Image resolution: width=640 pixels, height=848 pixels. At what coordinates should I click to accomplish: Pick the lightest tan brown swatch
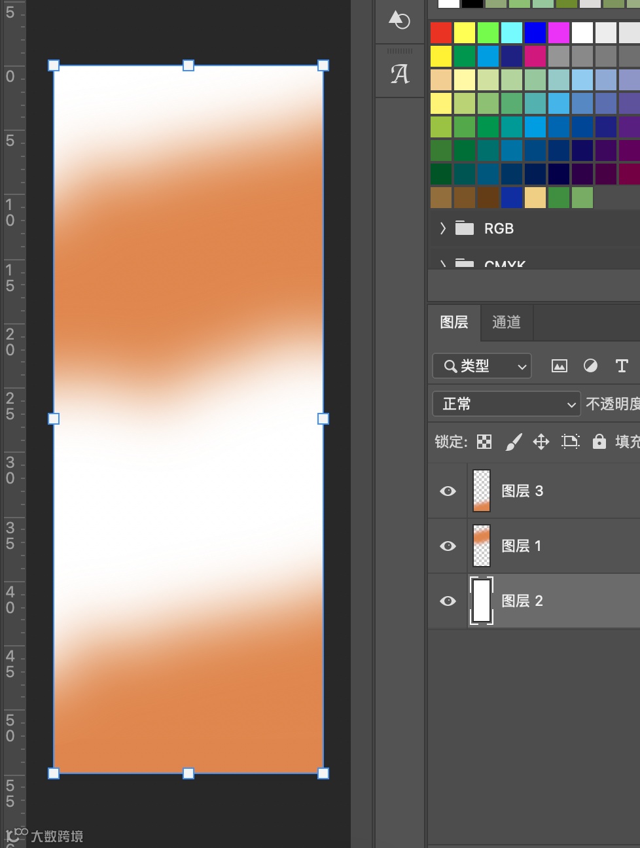click(441, 198)
